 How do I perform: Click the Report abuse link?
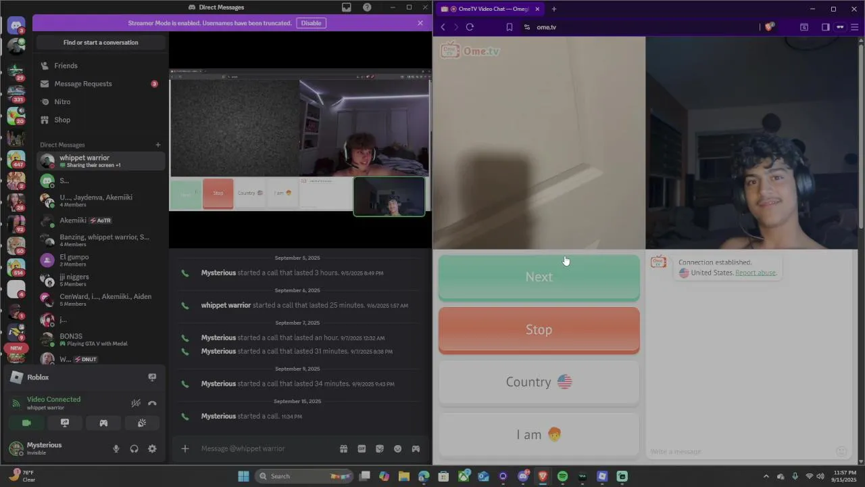(x=756, y=273)
